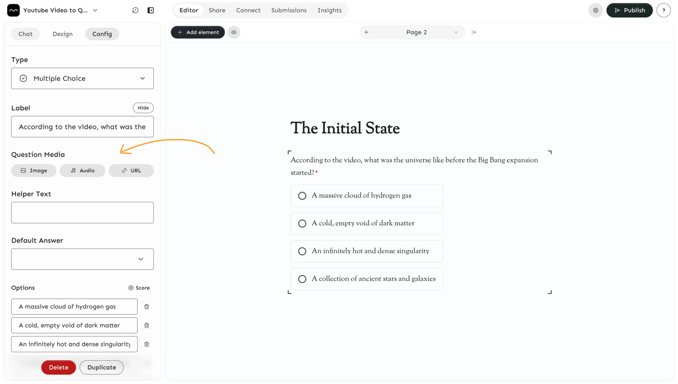The height and width of the screenshot is (384, 678).
Task: Toggle the preview eye icon
Action: (x=234, y=32)
